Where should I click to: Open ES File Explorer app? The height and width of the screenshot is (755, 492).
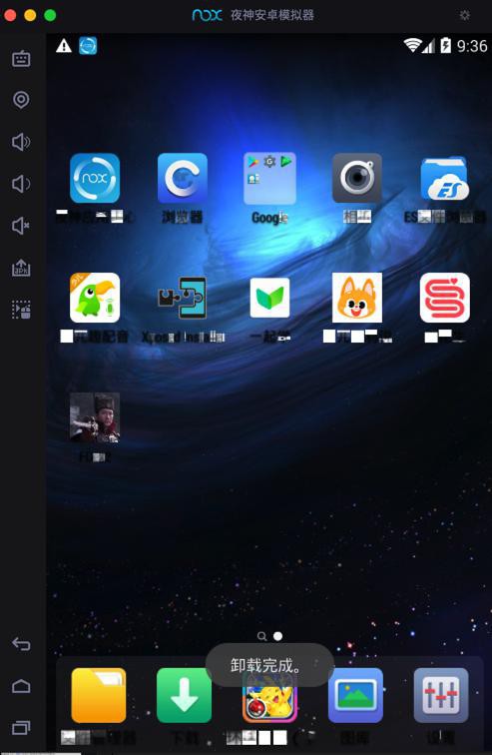click(x=444, y=178)
